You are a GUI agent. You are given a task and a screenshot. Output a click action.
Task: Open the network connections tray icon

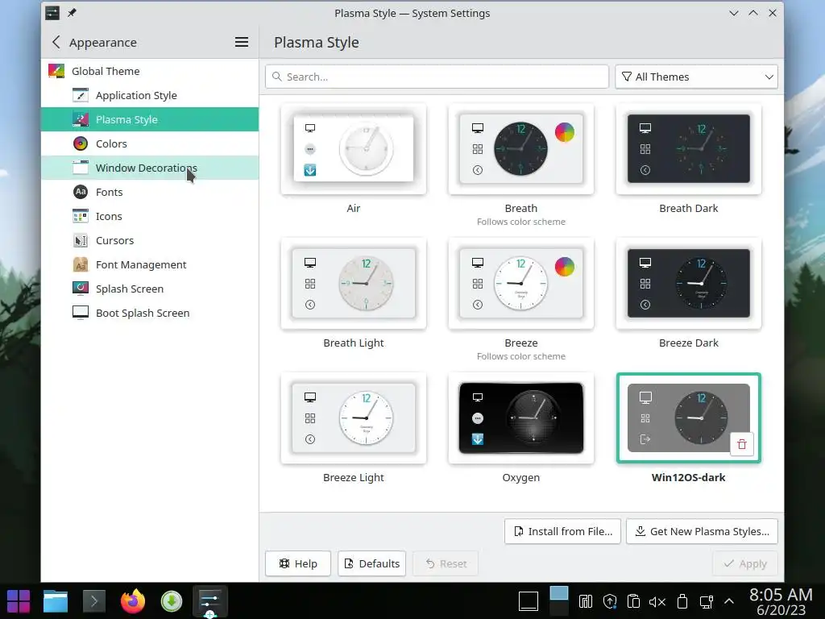(706, 601)
